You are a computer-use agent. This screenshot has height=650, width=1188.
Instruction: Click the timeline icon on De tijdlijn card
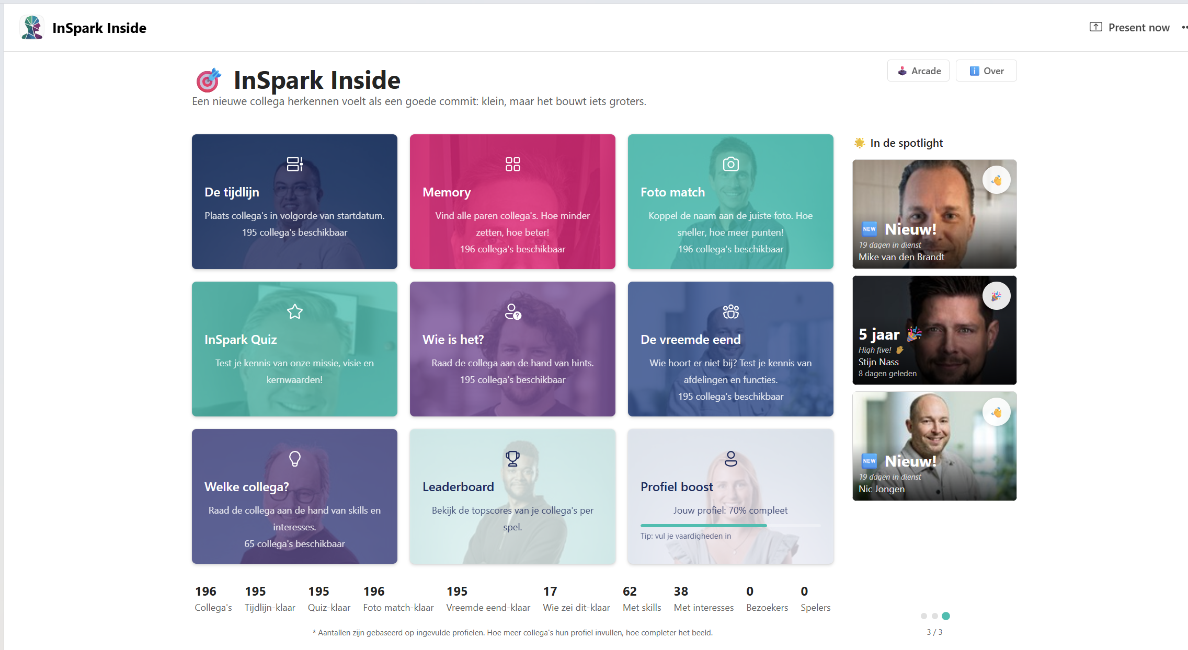(x=294, y=164)
